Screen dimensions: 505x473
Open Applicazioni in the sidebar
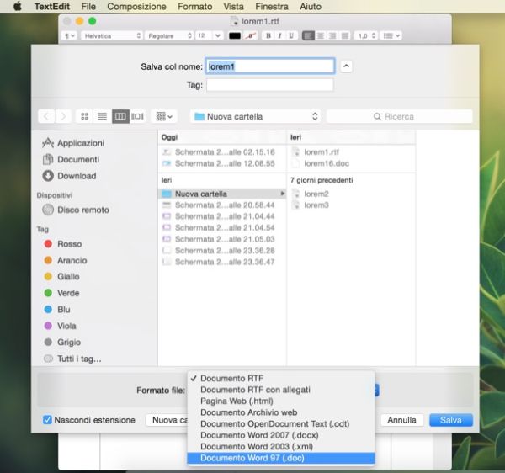click(x=80, y=143)
